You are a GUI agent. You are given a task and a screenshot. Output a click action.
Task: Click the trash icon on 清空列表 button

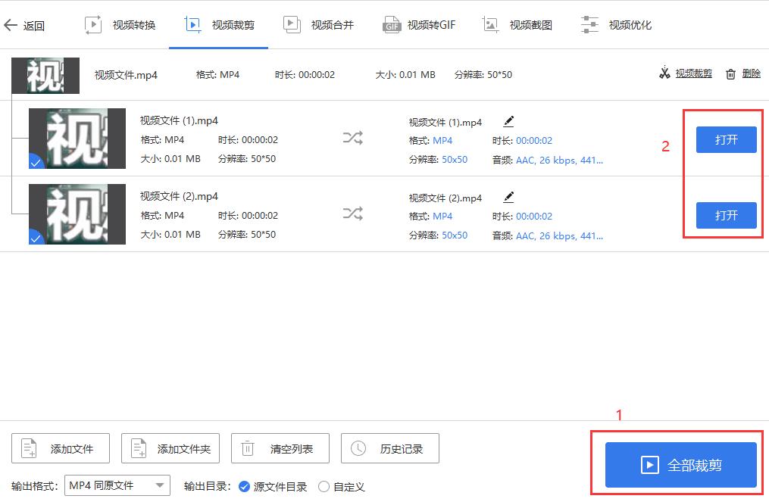click(x=247, y=448)
